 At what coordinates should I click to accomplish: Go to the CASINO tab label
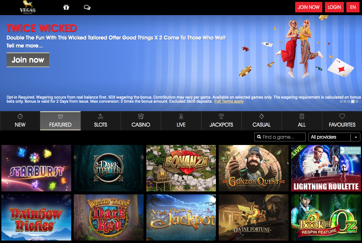coord(141,125)
